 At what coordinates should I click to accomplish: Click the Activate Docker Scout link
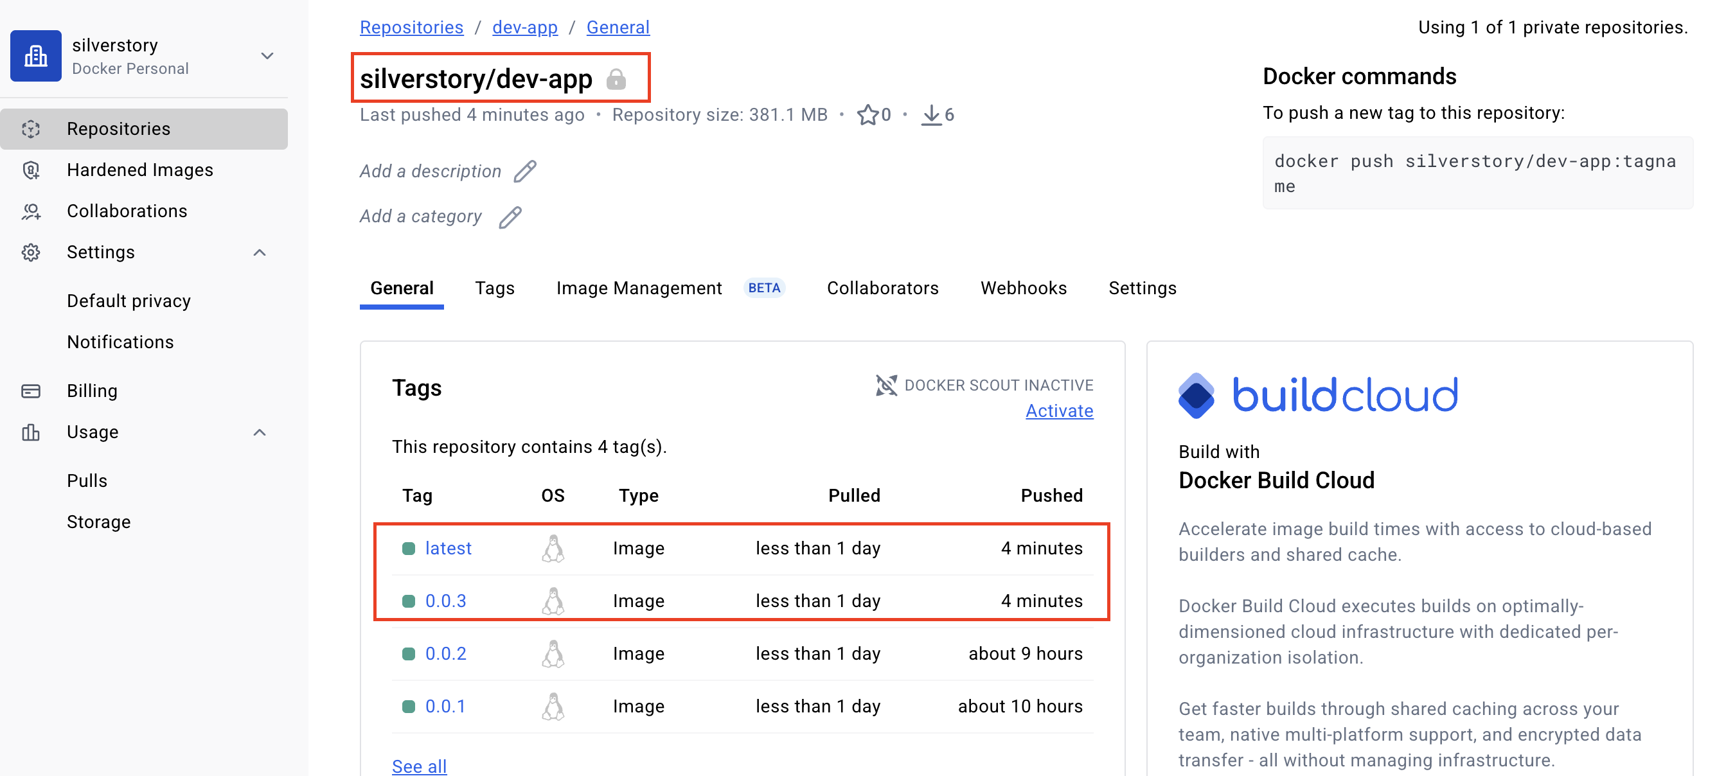click(1059, 411)
